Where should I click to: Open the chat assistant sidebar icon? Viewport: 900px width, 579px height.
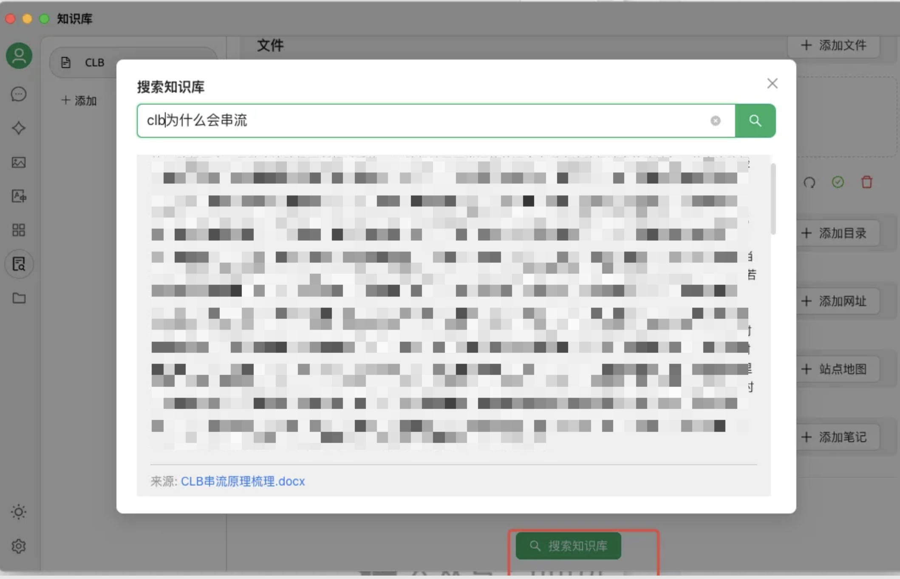point(19,94)
